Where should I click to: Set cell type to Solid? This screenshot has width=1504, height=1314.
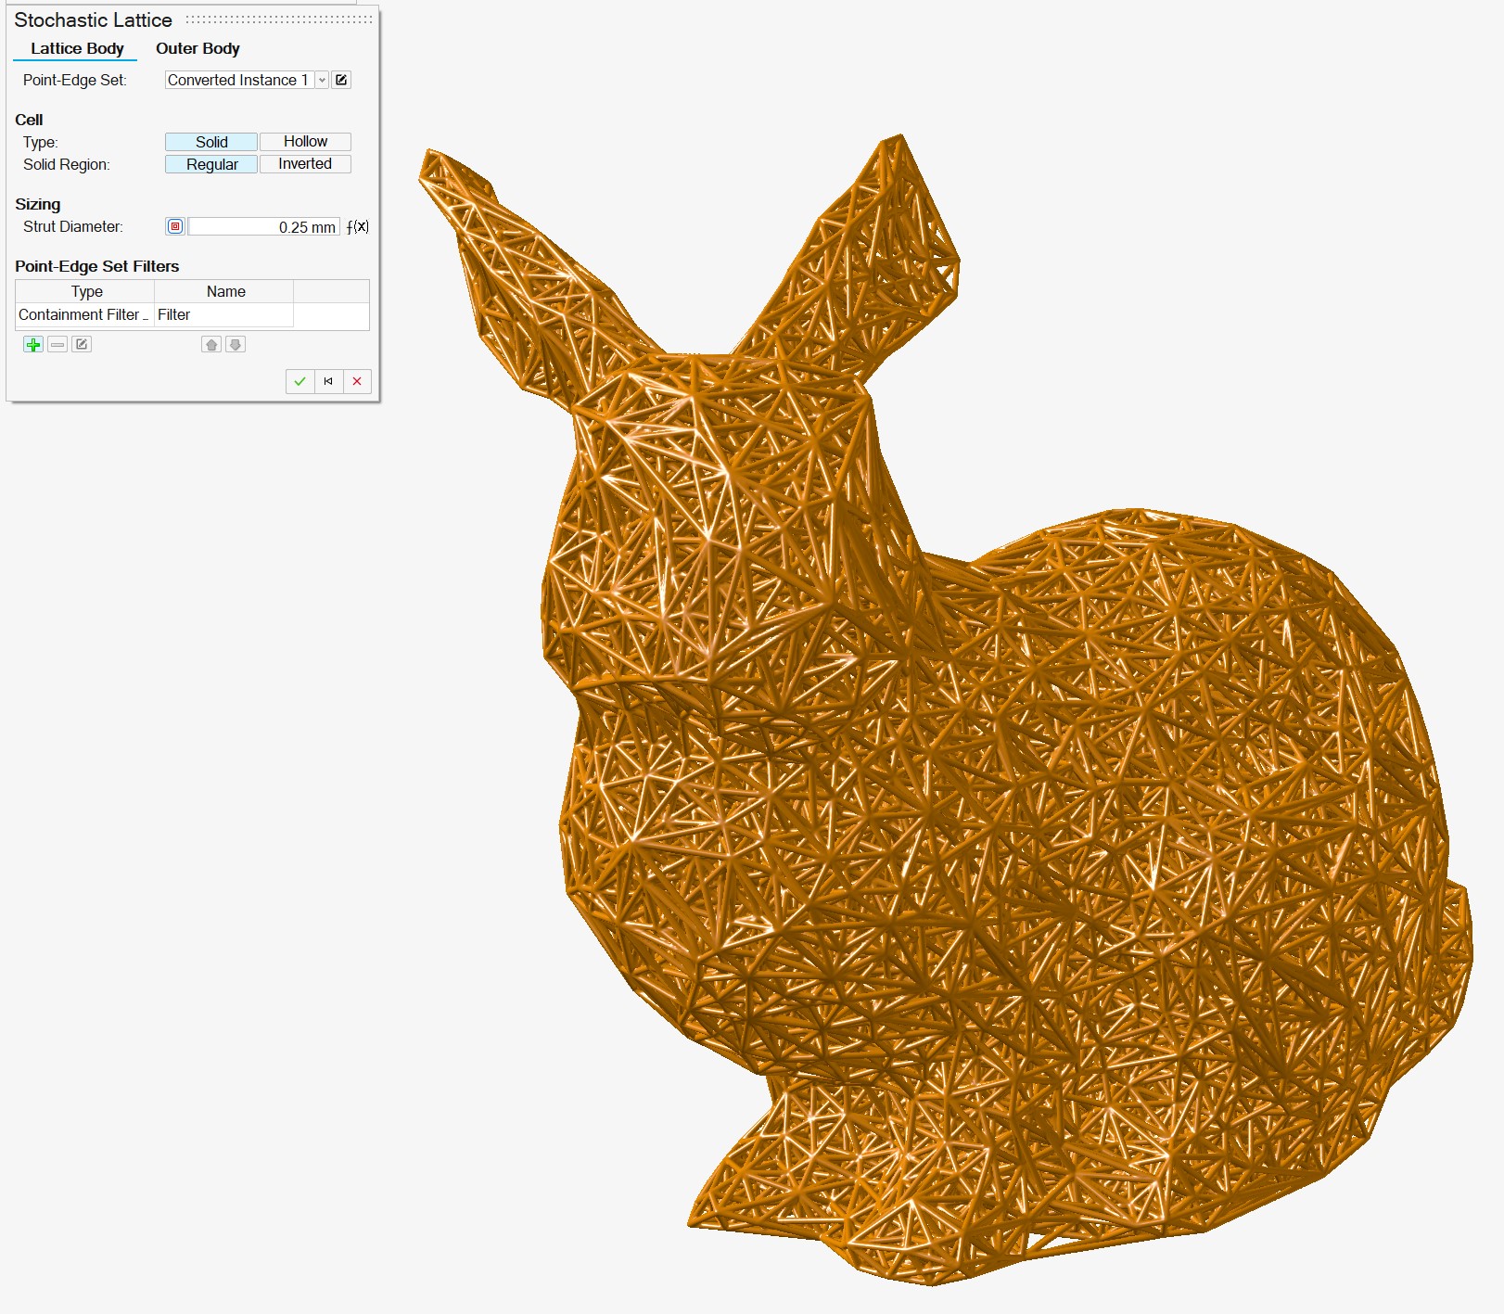click(211, 142)
